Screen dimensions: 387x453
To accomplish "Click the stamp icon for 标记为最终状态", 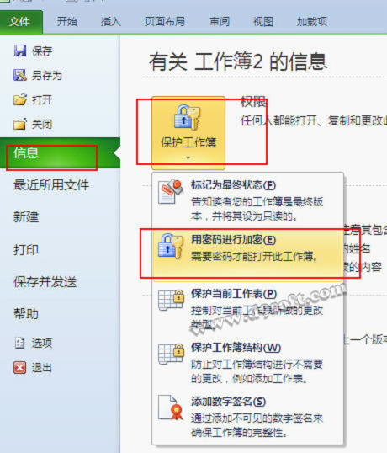I will (x=171, y=192).
